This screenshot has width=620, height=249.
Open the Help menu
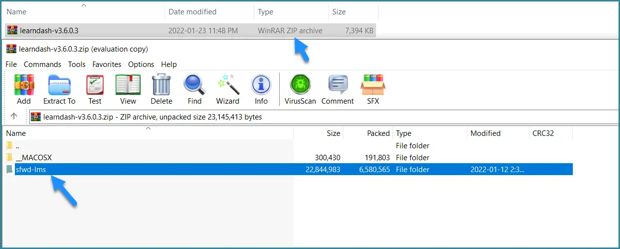169,64
